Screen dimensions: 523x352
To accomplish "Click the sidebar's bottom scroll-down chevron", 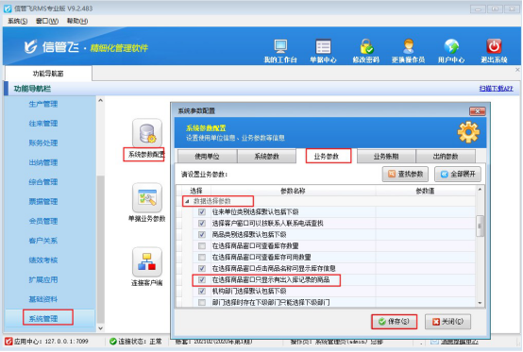I will (100, 328).
